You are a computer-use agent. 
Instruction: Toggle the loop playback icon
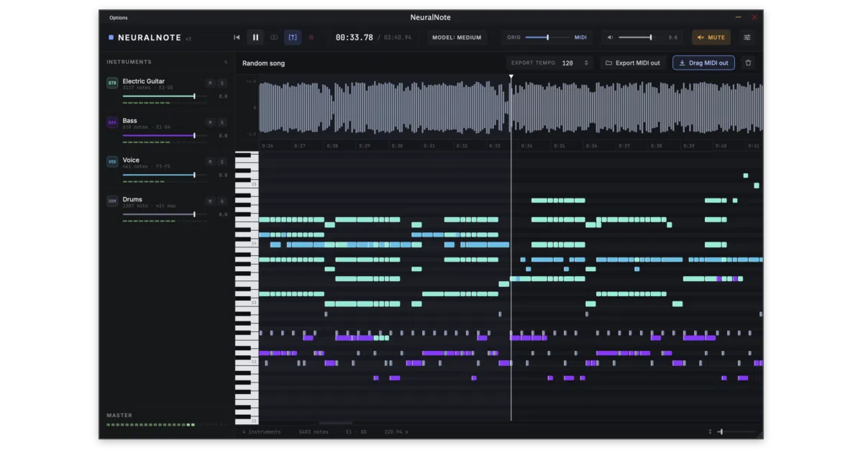pyautogui.click(x=274, y=37)
